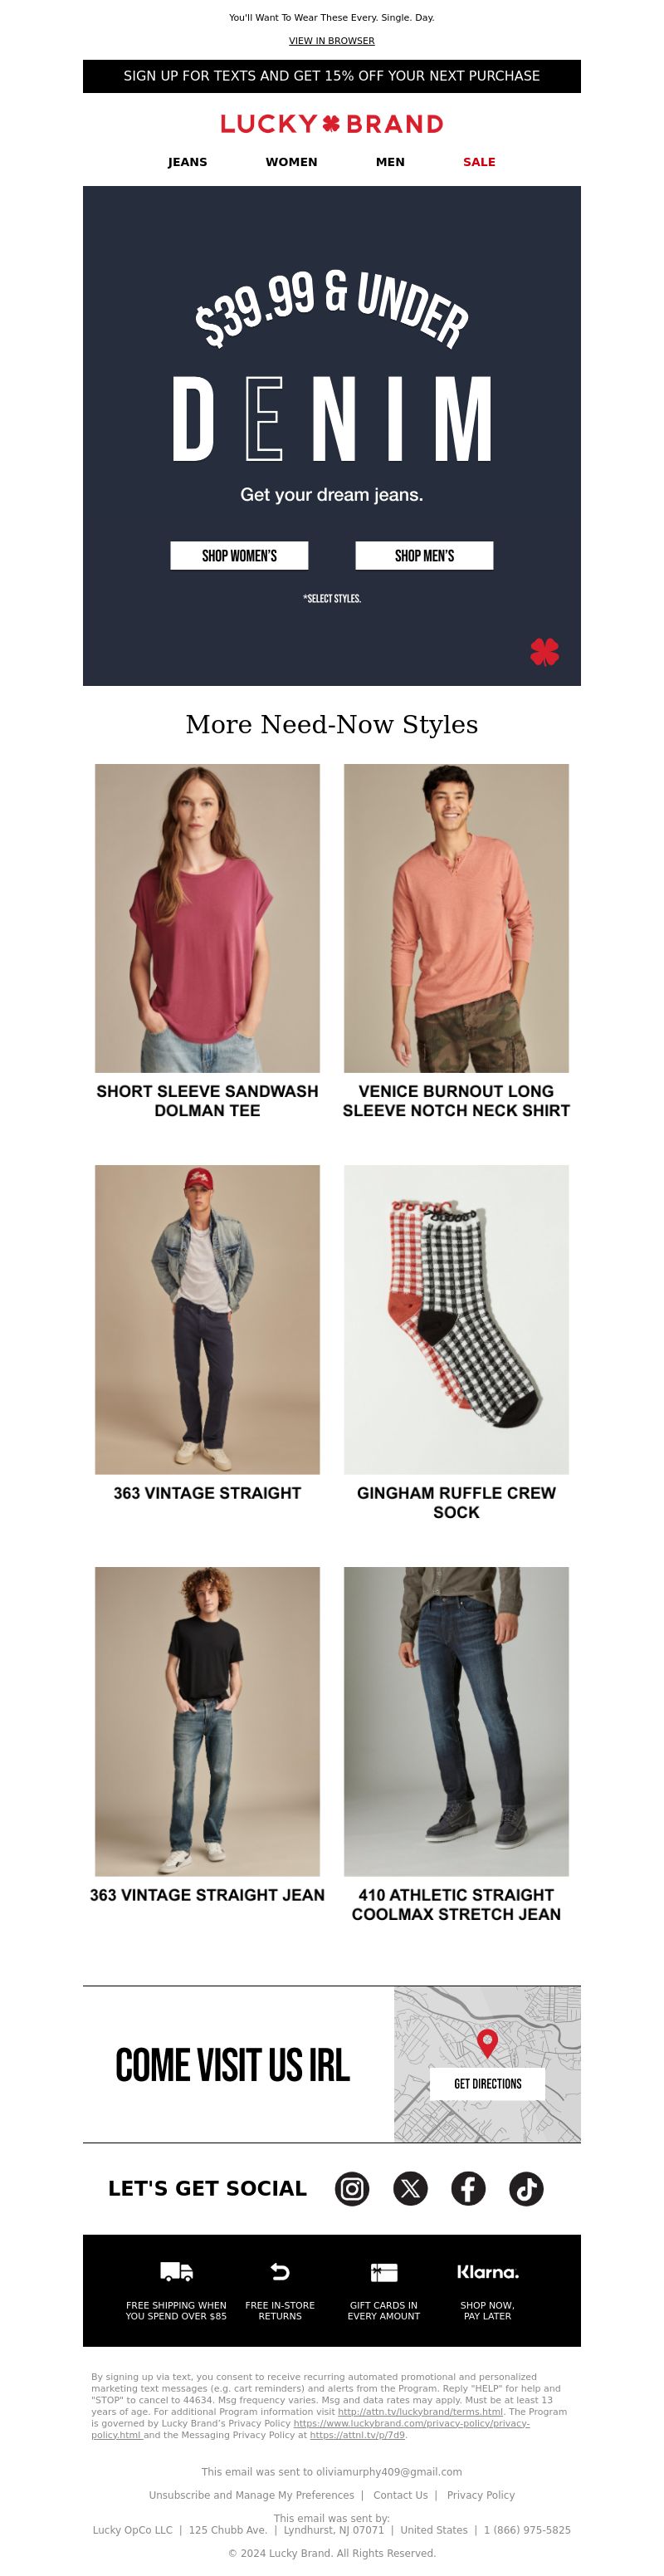Click the Klarna logo
This screenshot has height=2576, width=664.
488,2272
